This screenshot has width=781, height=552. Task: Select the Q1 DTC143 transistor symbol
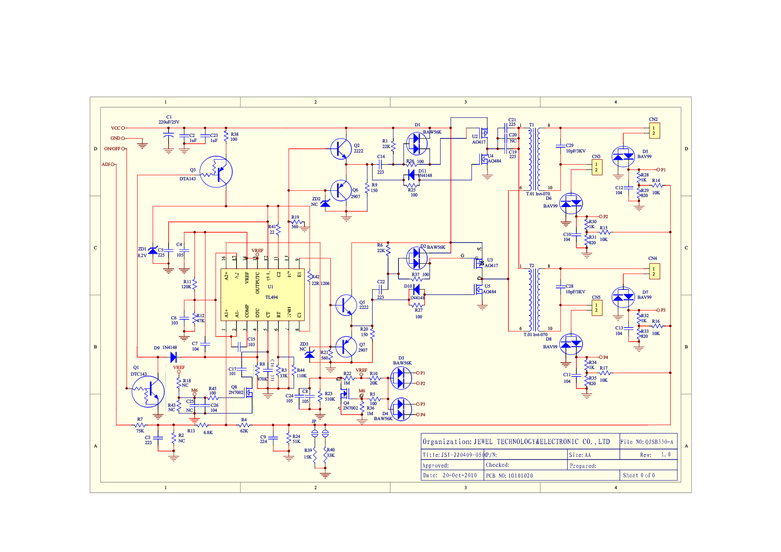(148, 392)
